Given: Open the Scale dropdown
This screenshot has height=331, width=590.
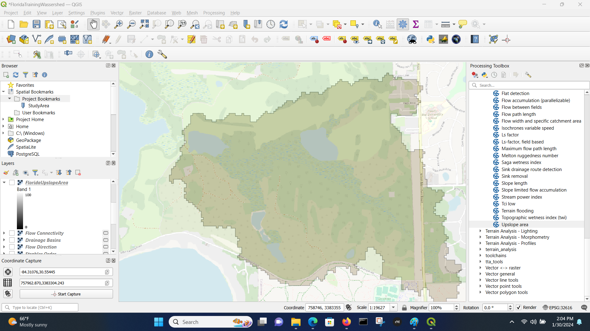Looking at the screenshot, I should [x=393, y=307].
